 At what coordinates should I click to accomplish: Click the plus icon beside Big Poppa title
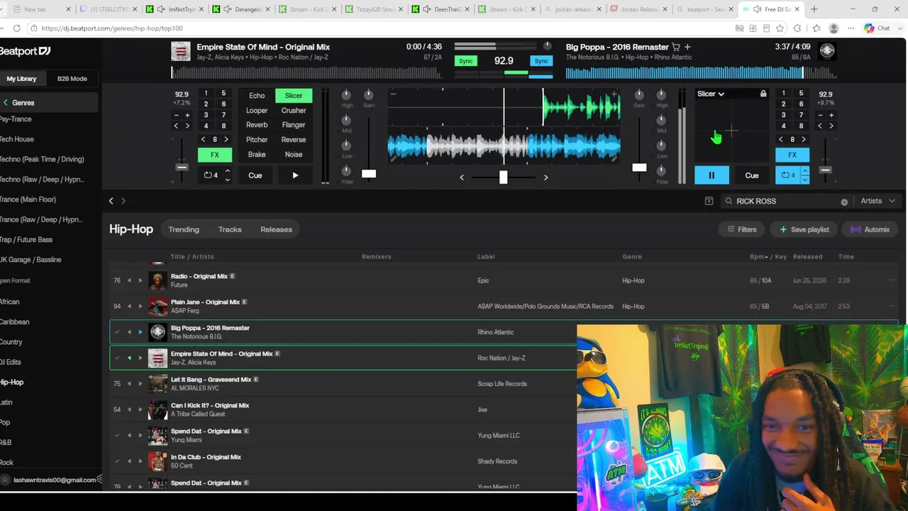coord(687,47)
